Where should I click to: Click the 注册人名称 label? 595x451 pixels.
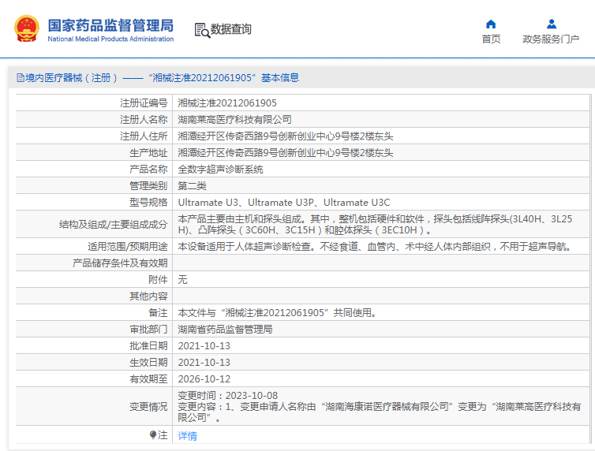click(x=144, y=120)
